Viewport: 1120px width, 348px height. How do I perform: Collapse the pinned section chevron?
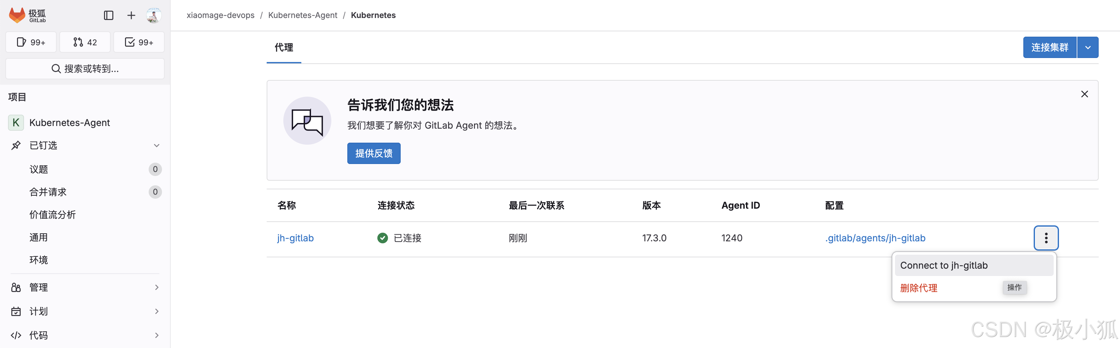tap(157, 145)
